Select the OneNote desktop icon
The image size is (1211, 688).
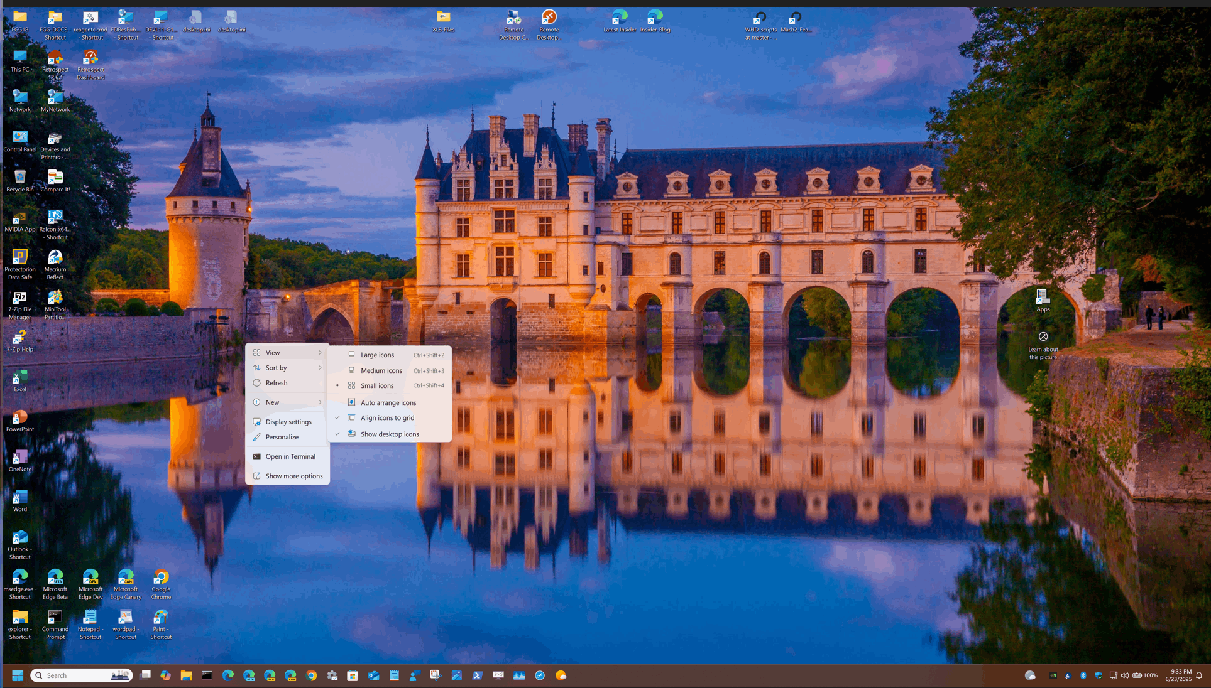(20, 461)
